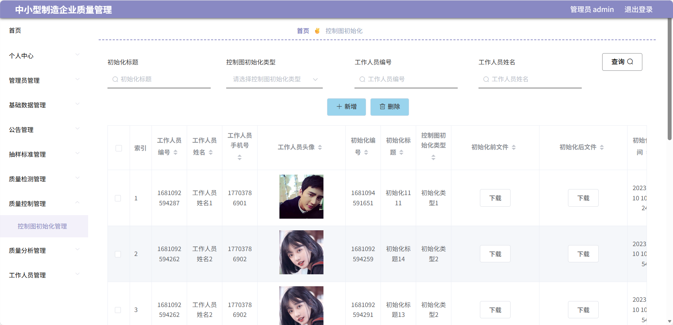Image resolution: width=673 pixels, height=325 pixels.
Task: Expand 工作人员管理 menu
Action: coord(44,275)
